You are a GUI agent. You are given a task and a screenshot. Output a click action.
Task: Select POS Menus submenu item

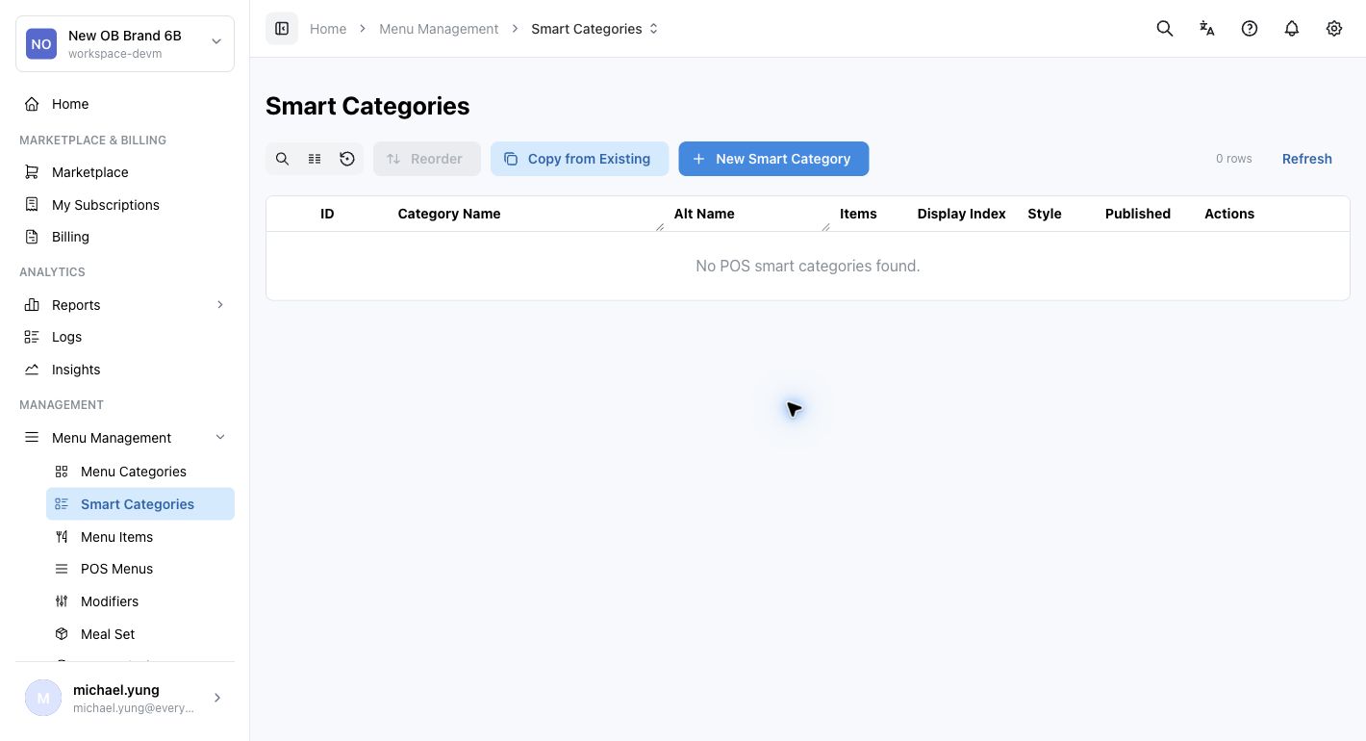click(x=140, y=569)
